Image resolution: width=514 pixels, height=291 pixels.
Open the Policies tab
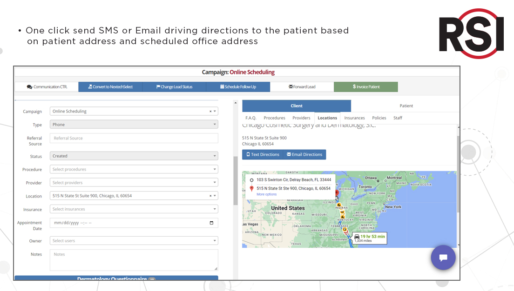379,118
